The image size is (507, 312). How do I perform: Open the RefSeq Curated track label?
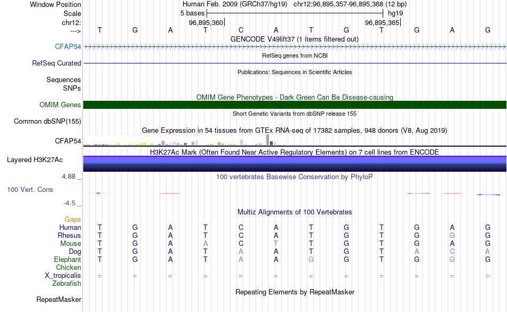pyautogui.click(x=56, y=63)
